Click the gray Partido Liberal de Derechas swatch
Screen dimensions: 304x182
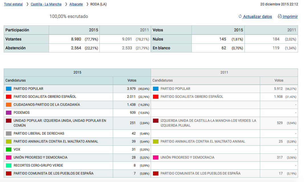click(9, 134)
